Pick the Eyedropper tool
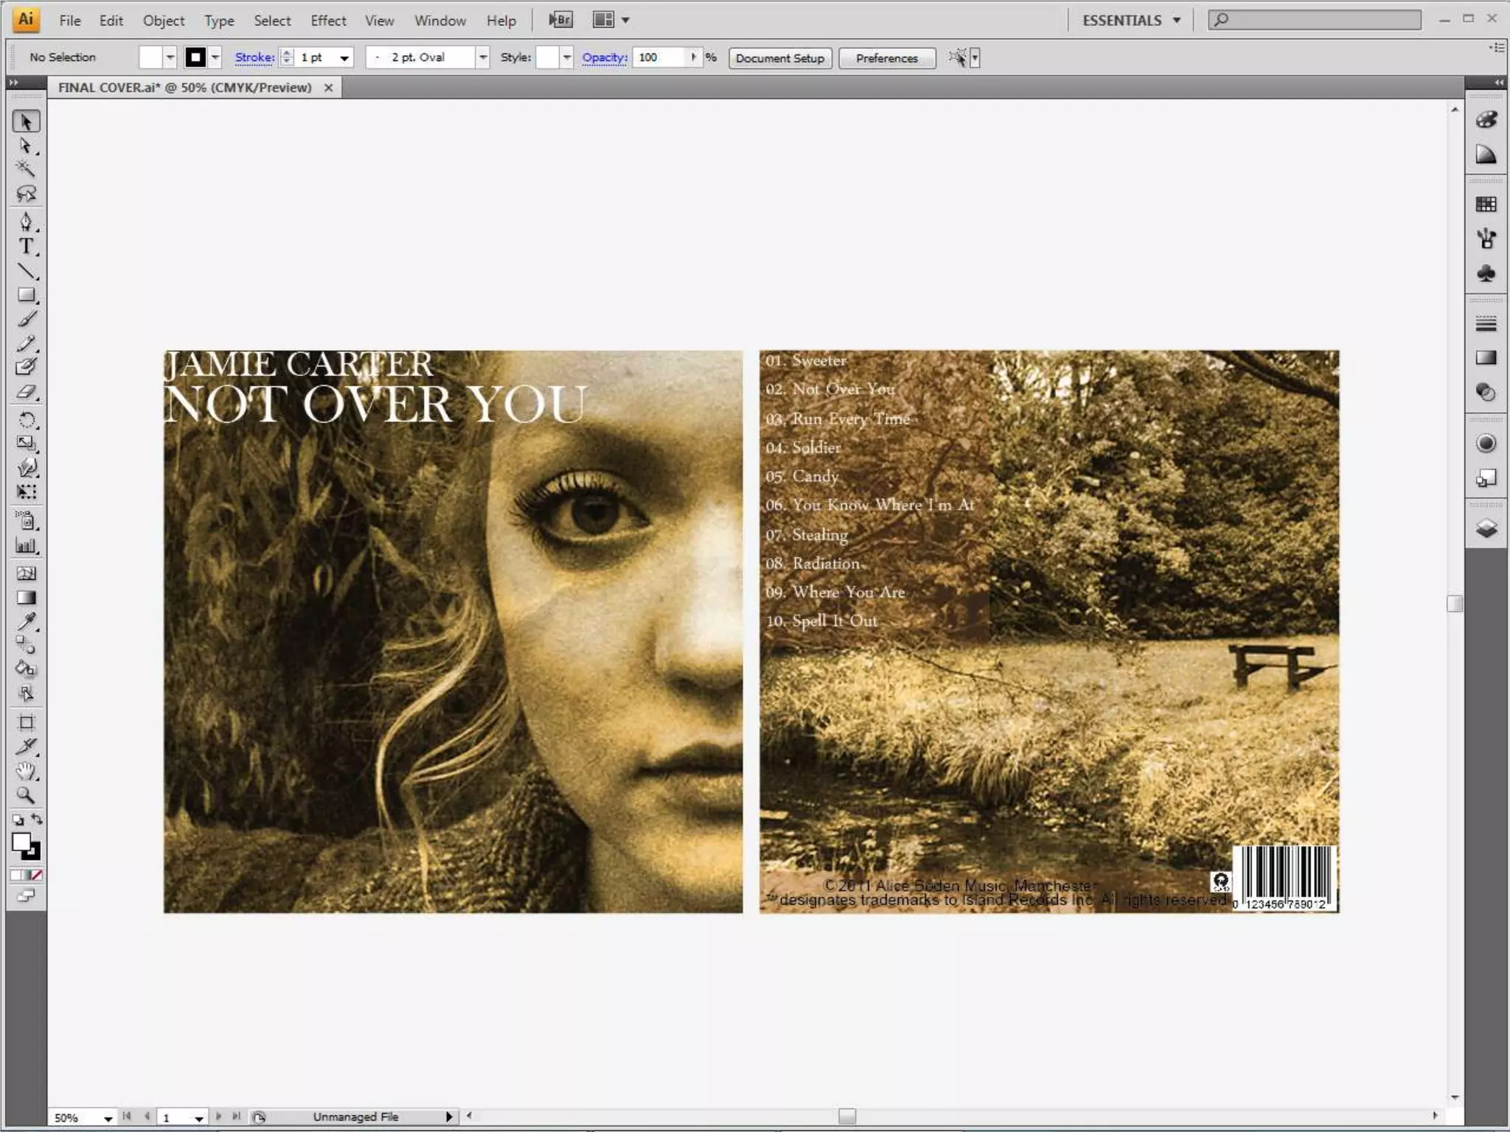 point(26,621)
